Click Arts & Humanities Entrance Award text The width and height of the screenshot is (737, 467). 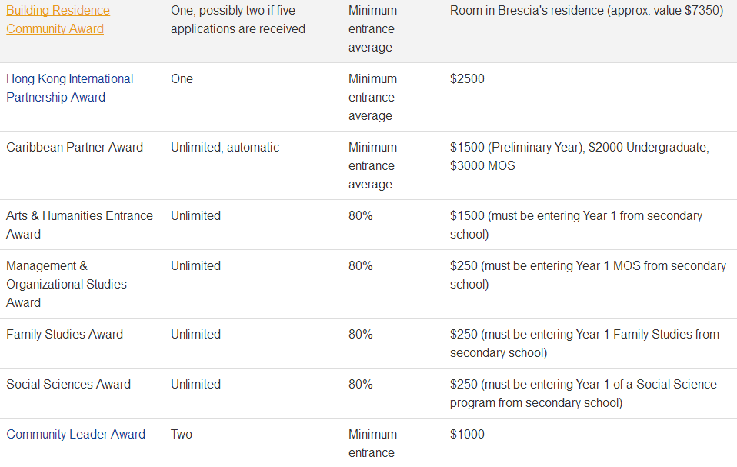click(x=79, y=225)
